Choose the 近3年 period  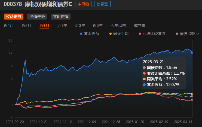tap(80, 26)
